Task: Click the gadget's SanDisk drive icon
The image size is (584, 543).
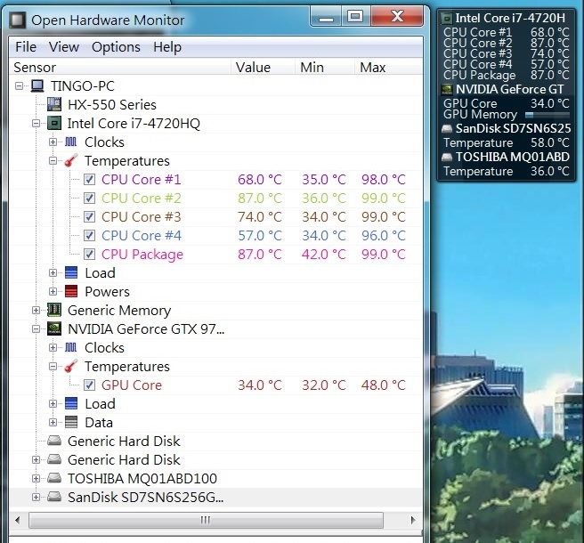Action: pyautogui.click(x=447, y=128)
